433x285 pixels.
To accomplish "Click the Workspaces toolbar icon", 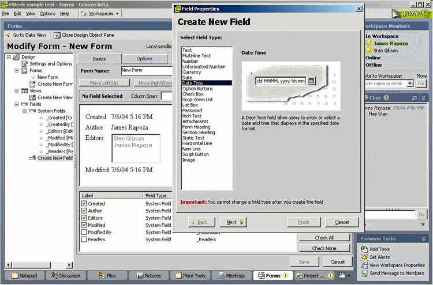I will point(84,13).
